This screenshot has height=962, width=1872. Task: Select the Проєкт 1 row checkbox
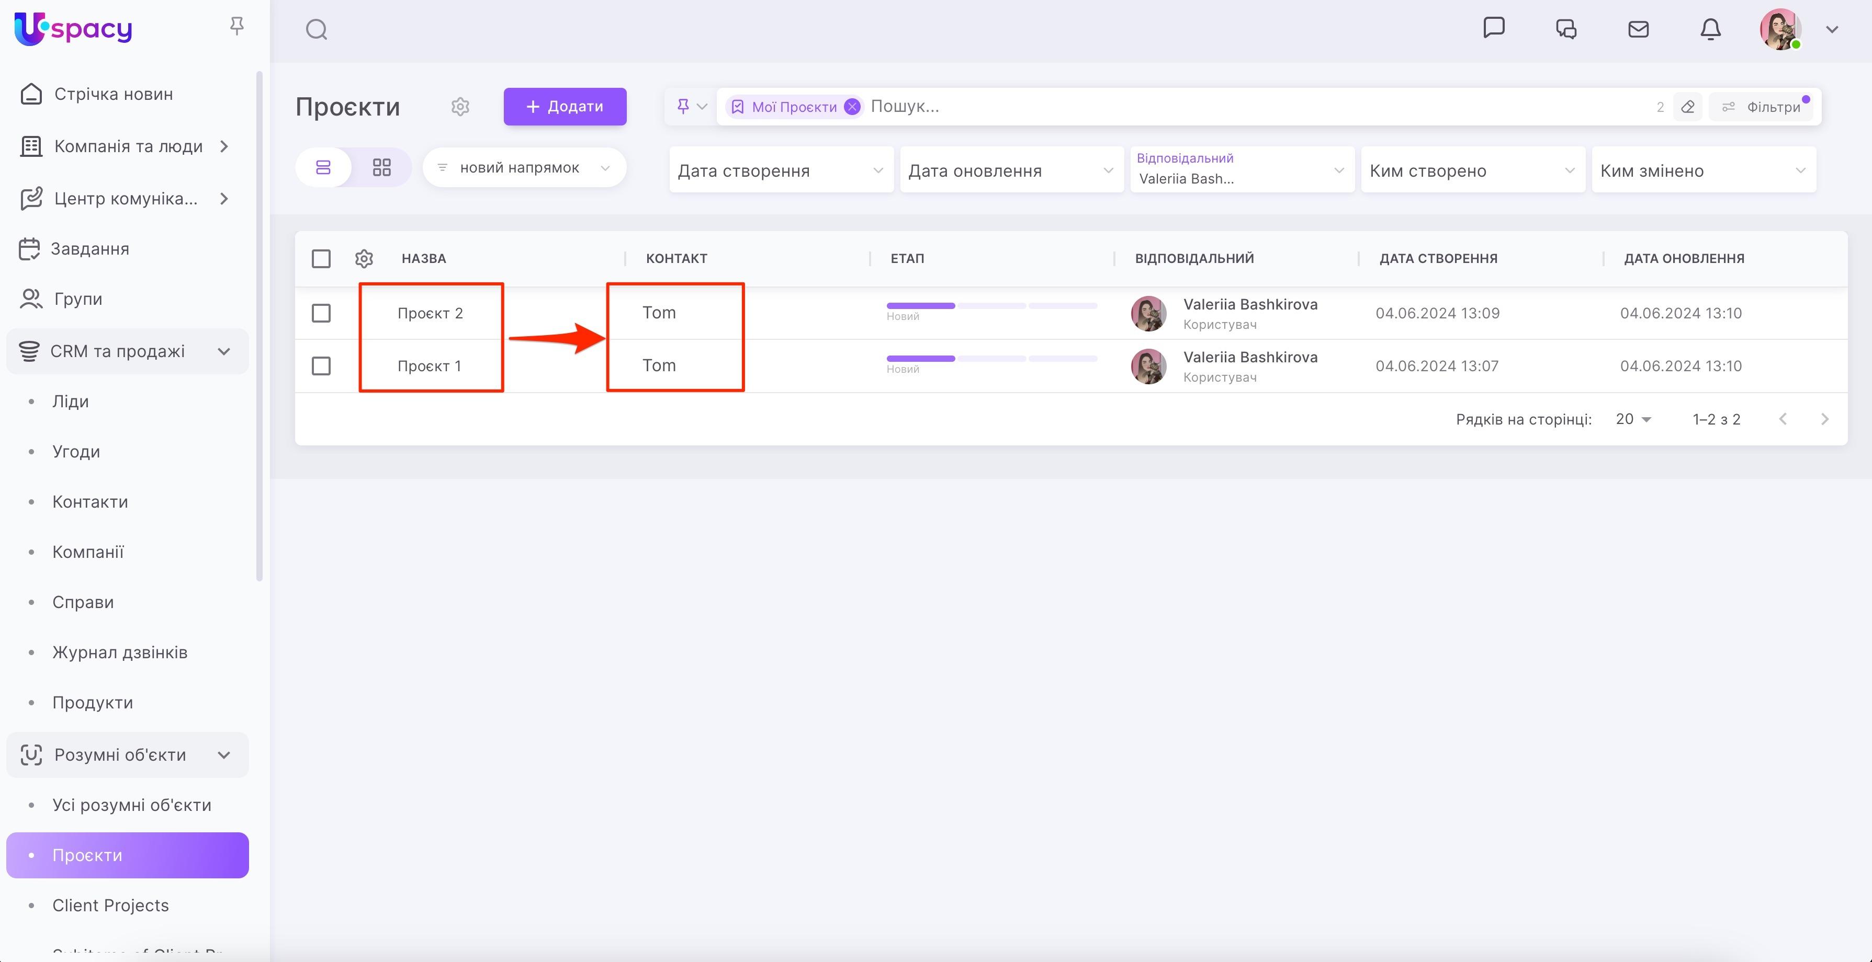click(321, 366)
